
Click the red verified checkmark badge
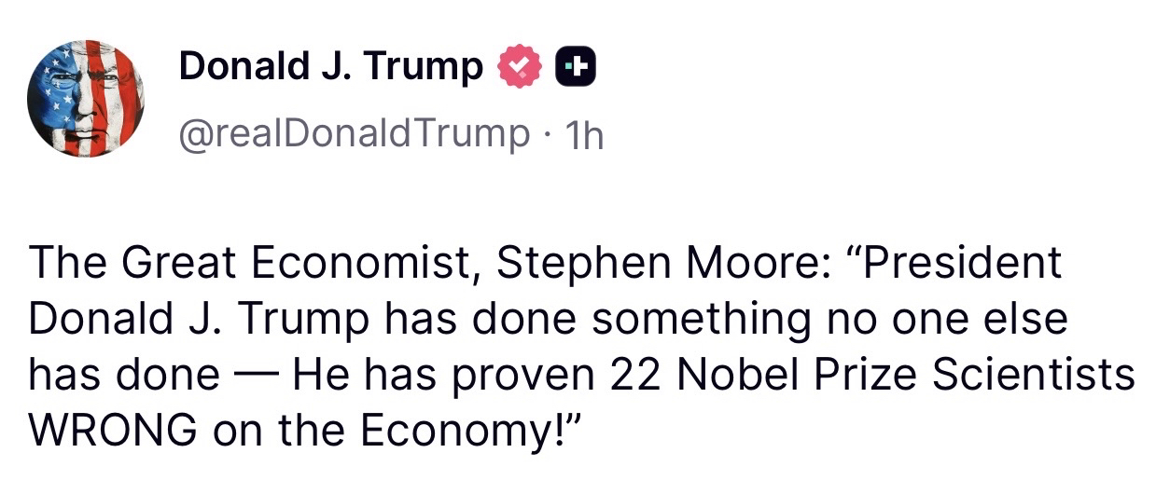coord(522,67)
